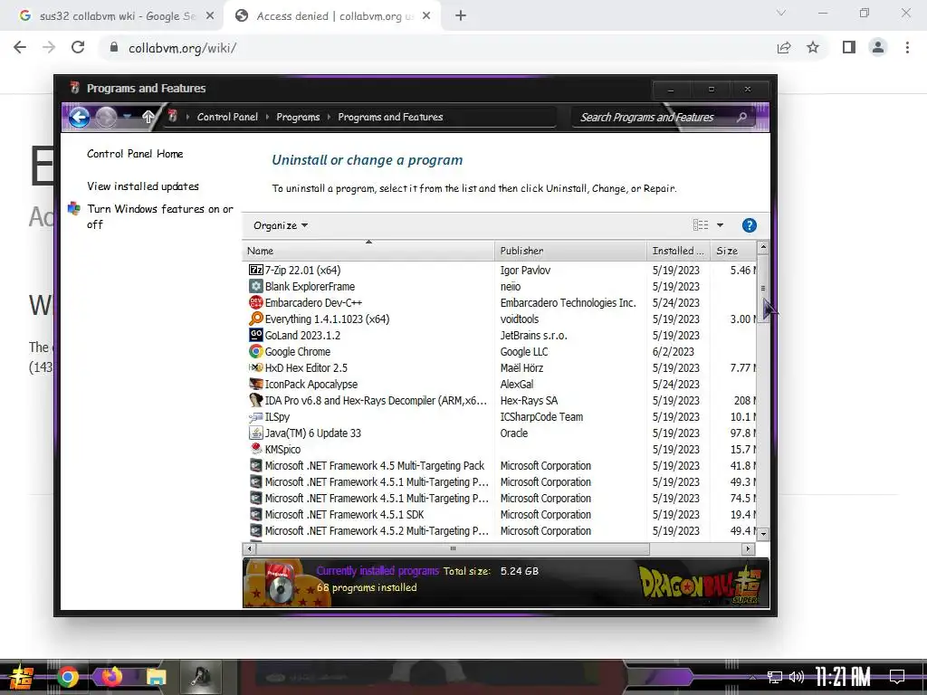This screenshot has width=927, height=695.
Task: Click the change view button
Action: pyautogui.click(x=701, y=225)
